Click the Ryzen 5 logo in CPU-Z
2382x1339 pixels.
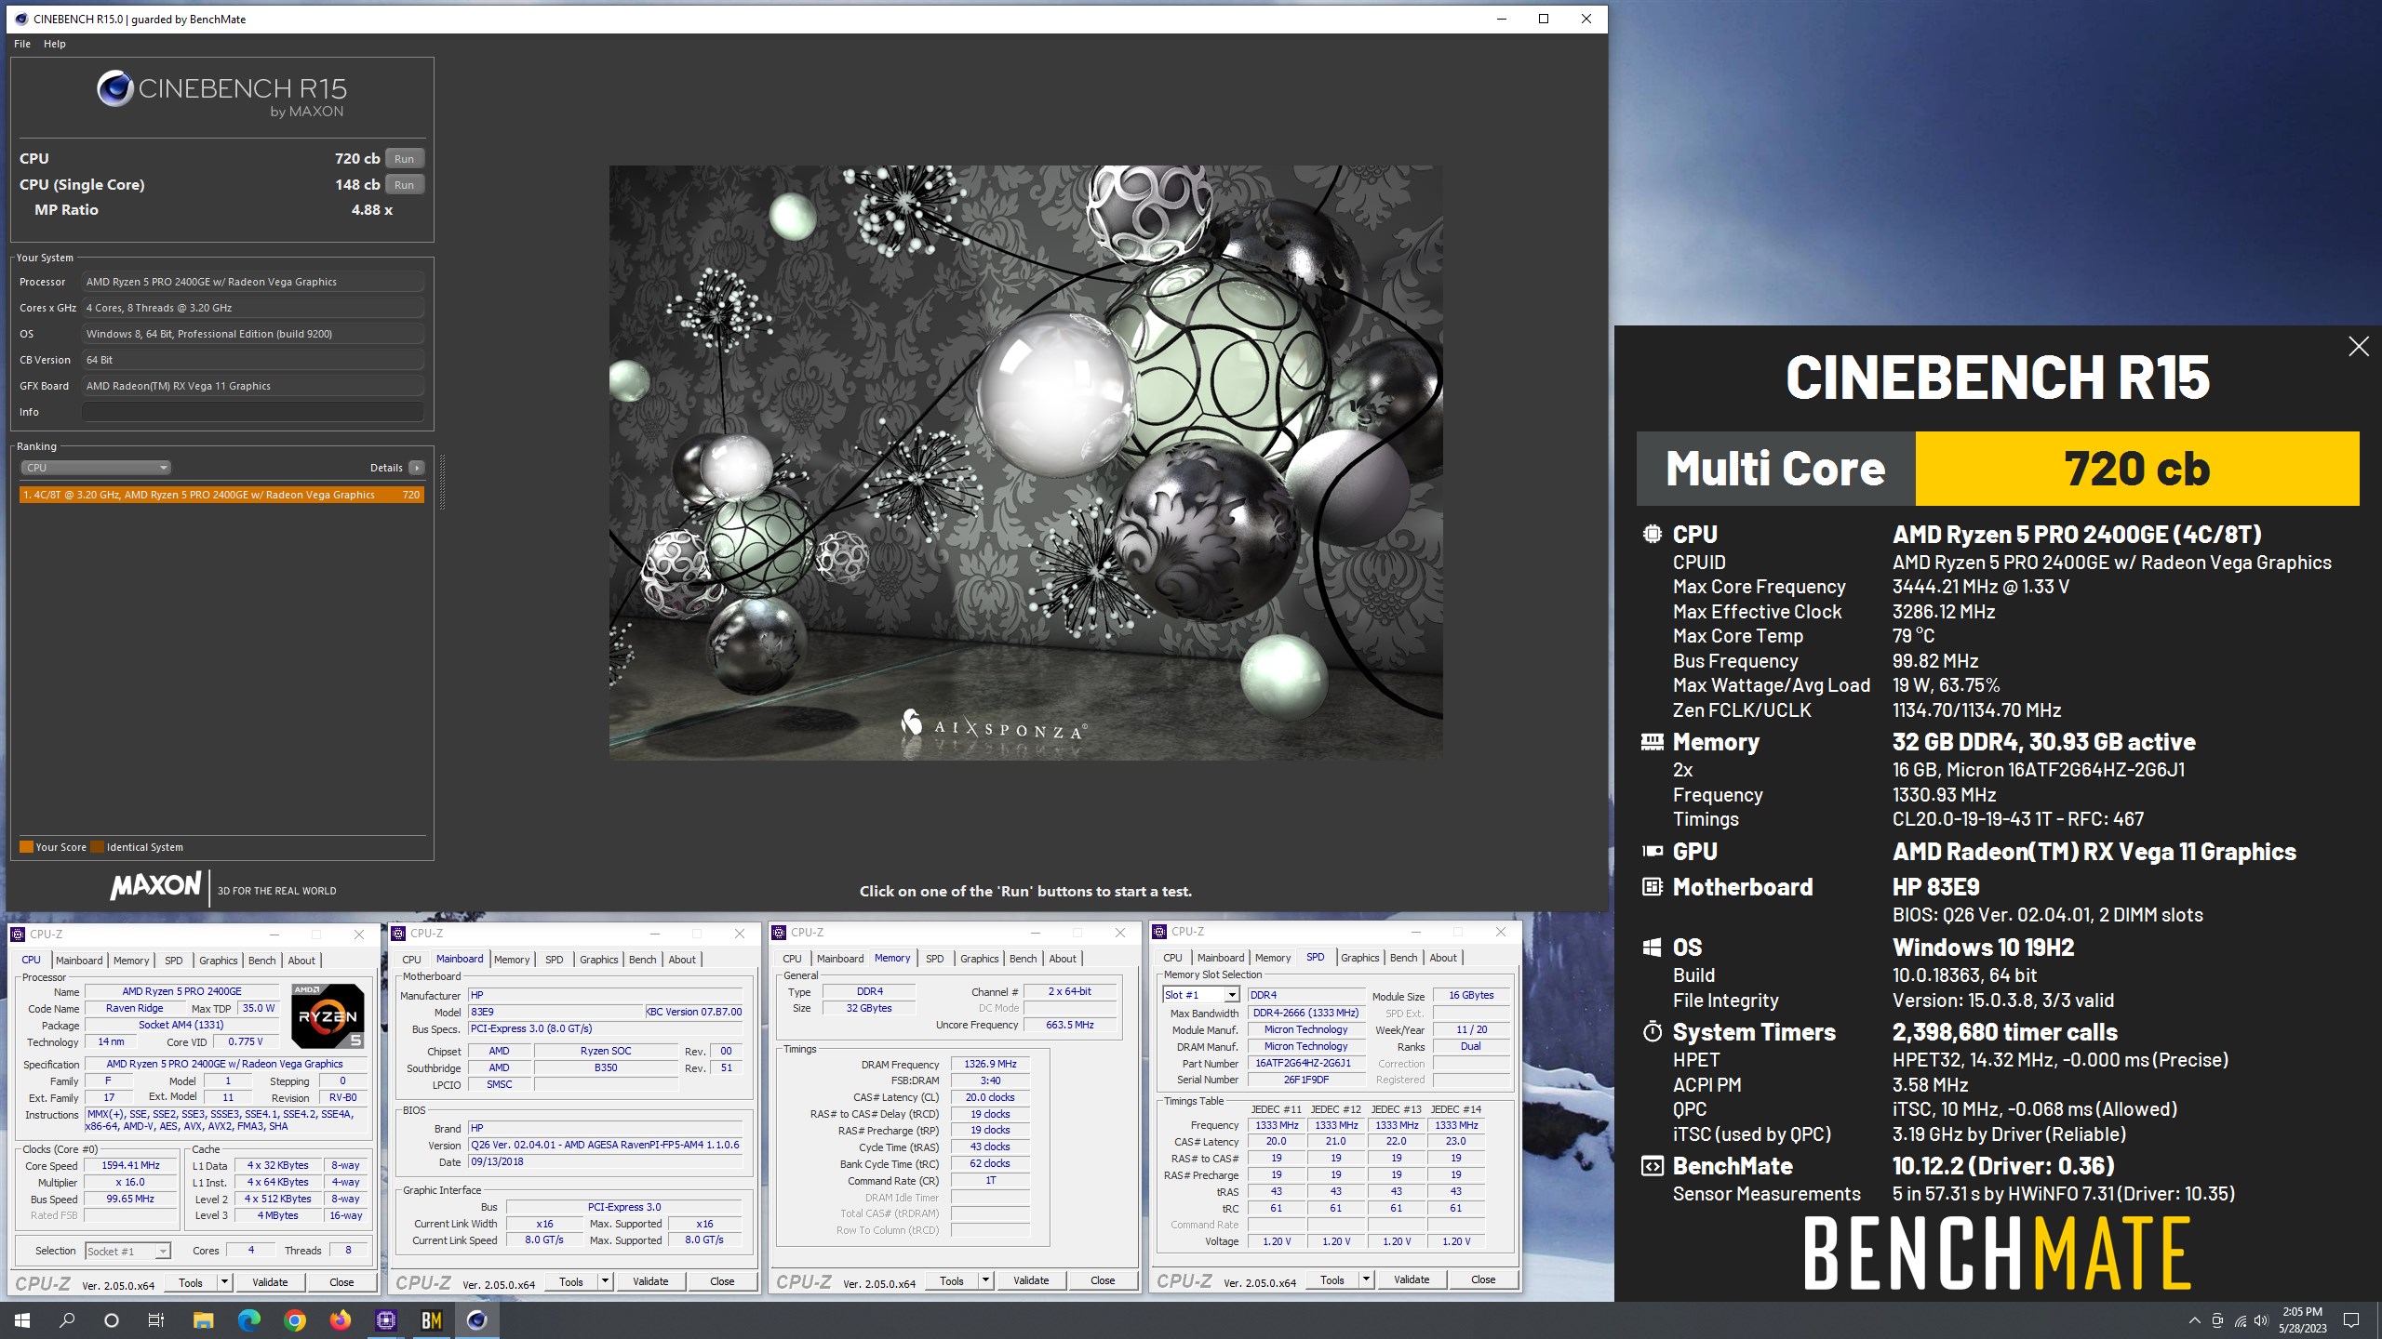pos(328,1016)
